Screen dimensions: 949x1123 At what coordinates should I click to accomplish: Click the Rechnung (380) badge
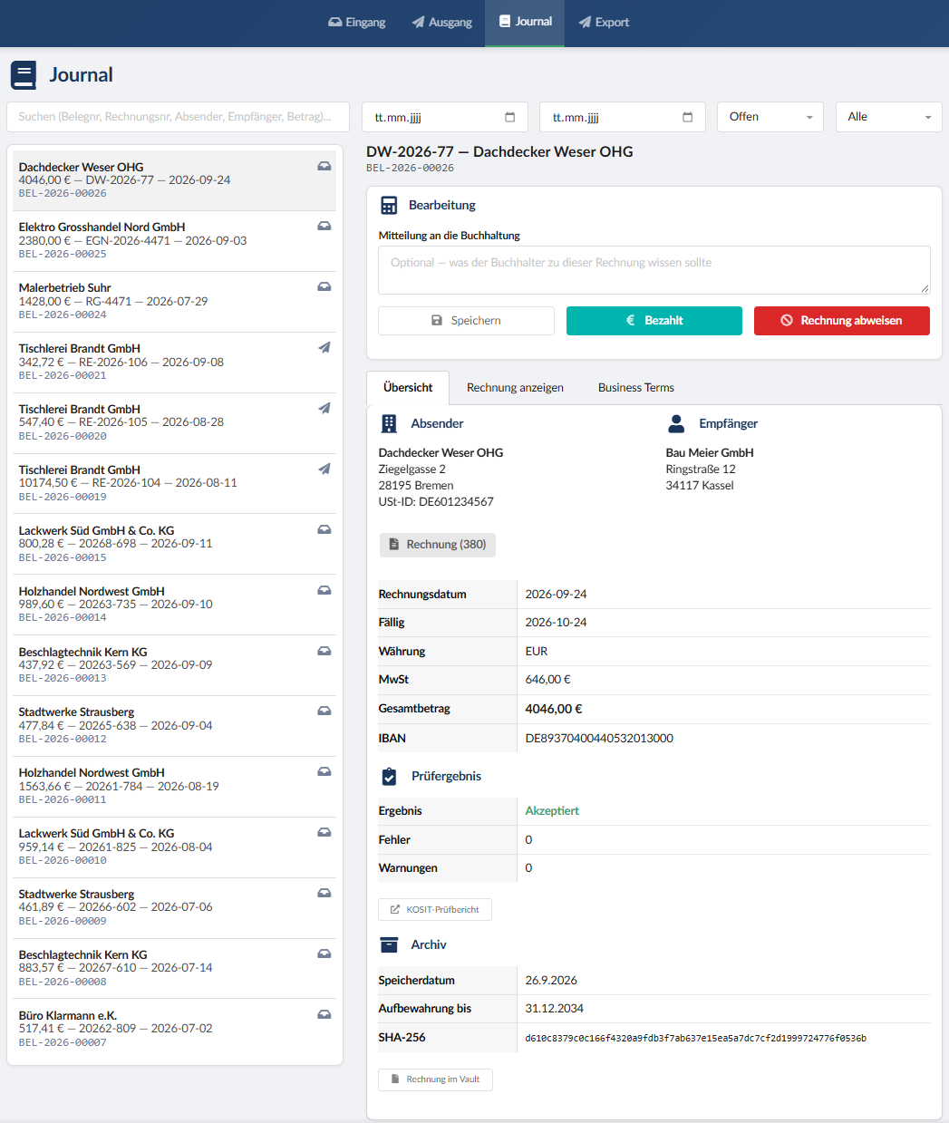(x=438, y=545)
